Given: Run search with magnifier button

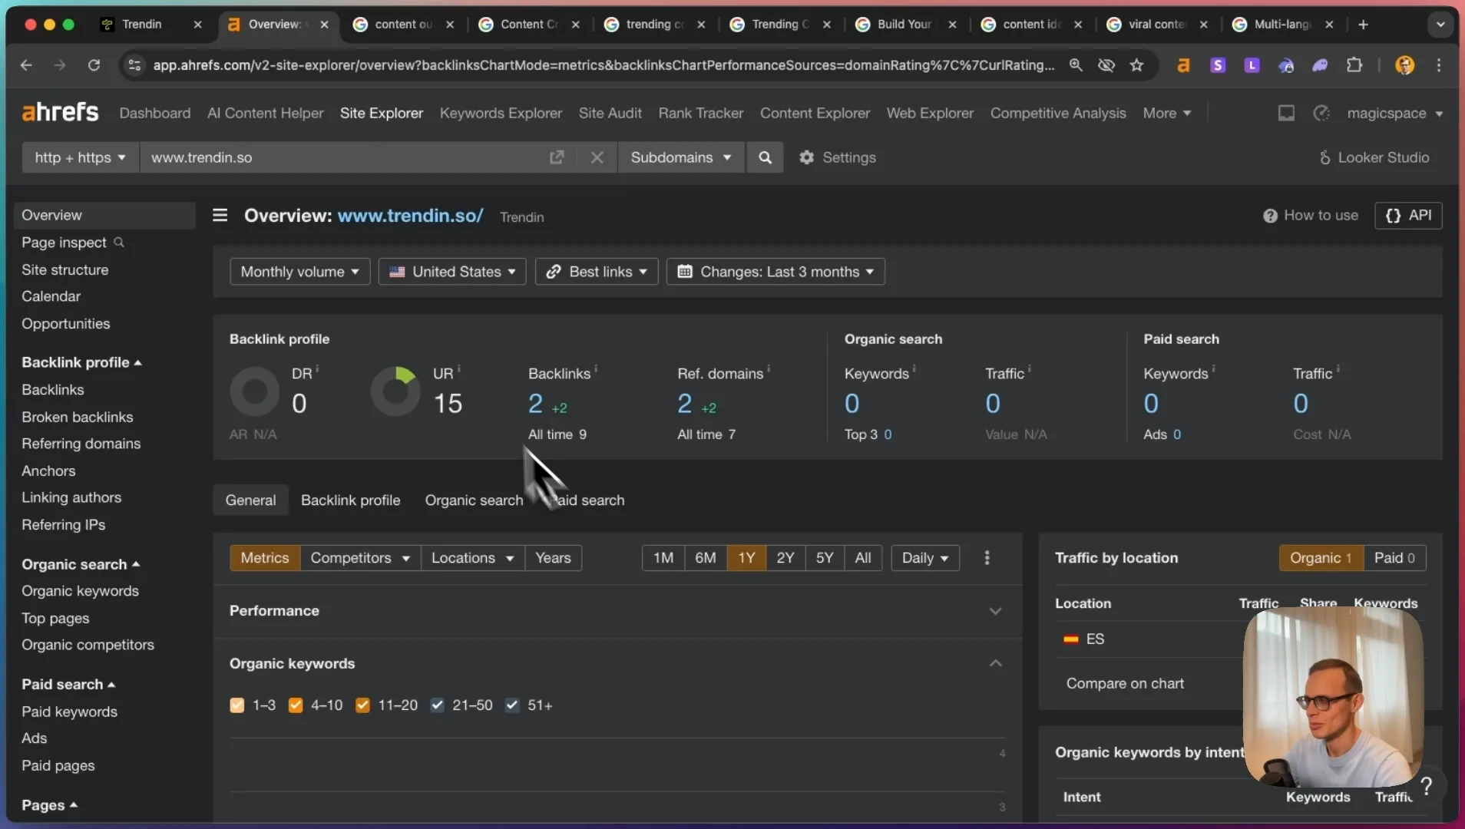Looking at the screenshot, I should [x=765, y=157].
